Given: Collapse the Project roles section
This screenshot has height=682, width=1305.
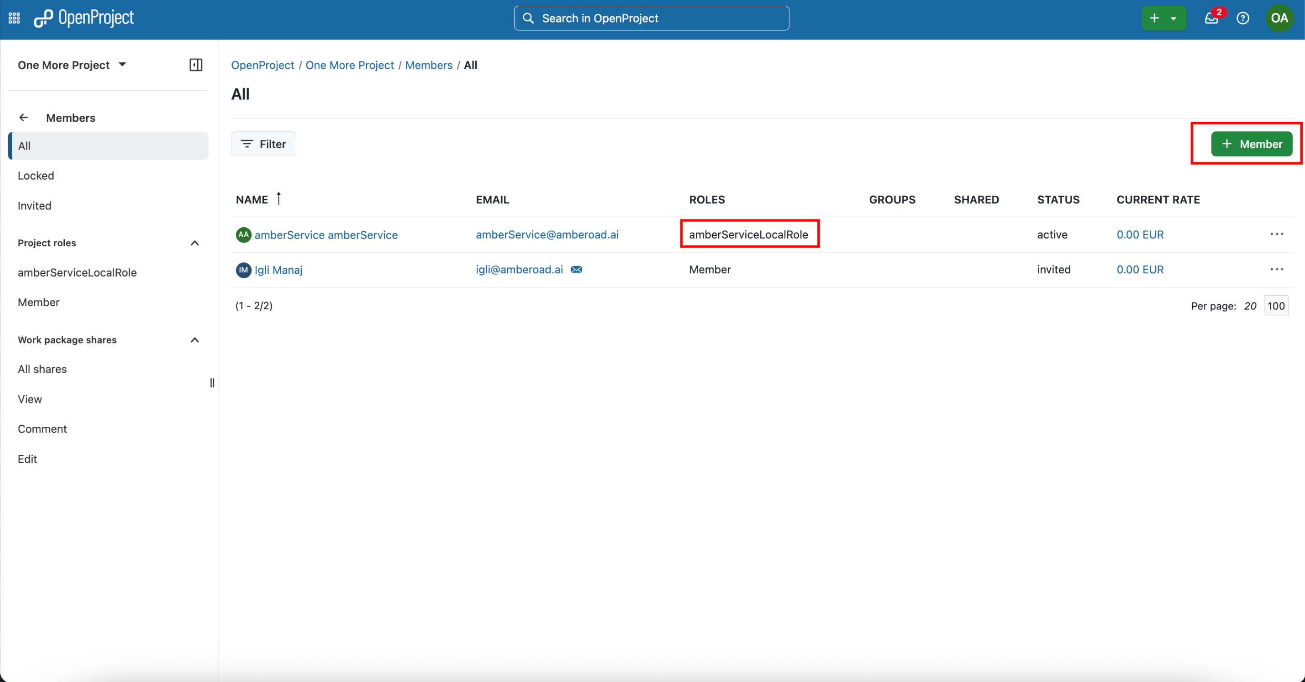Looking at the screenshot, I should point(194,243).
